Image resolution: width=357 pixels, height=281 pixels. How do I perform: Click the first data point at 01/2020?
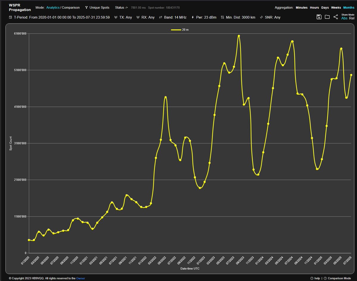pos(29,240)
